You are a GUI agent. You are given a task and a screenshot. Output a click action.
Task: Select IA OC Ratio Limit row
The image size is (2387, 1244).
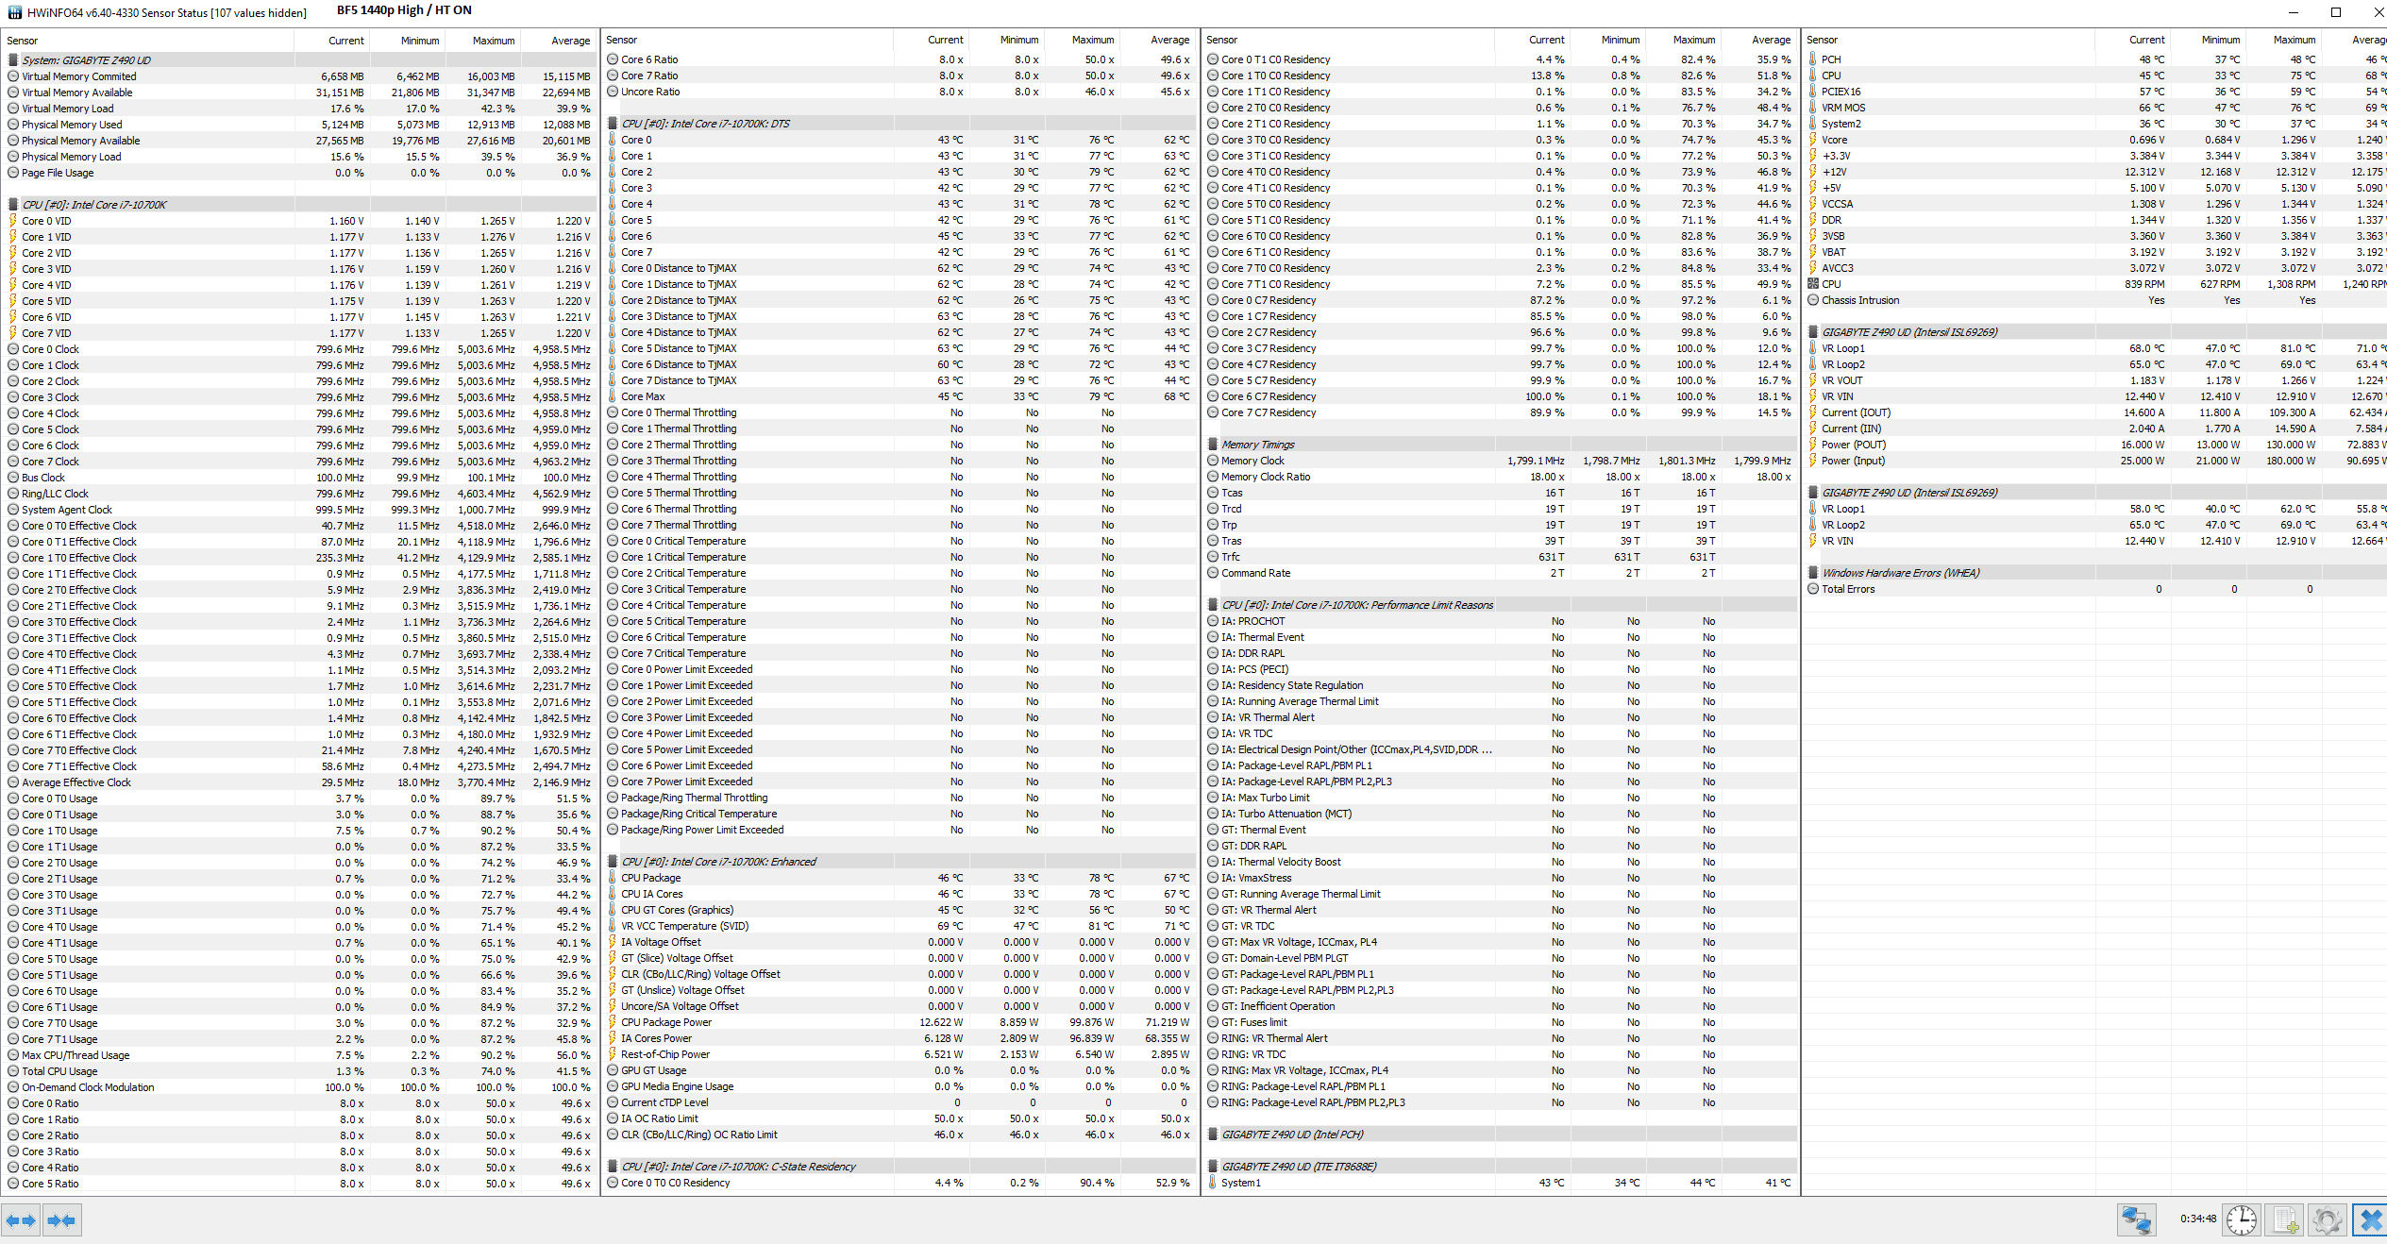[x=899, y=1118]
